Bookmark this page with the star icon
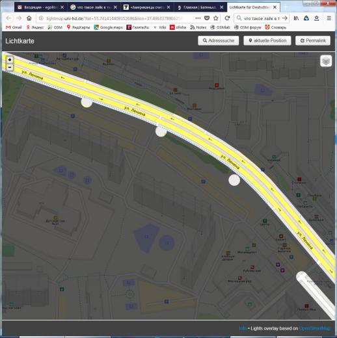 click(x=215, y=18)
